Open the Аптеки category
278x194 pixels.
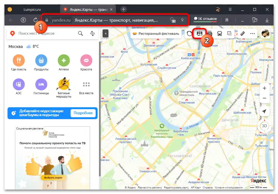click(x=64, y=63)
